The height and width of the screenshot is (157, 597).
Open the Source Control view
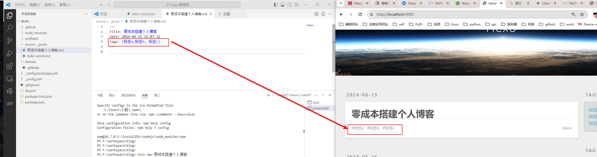(x=10, y=40)
